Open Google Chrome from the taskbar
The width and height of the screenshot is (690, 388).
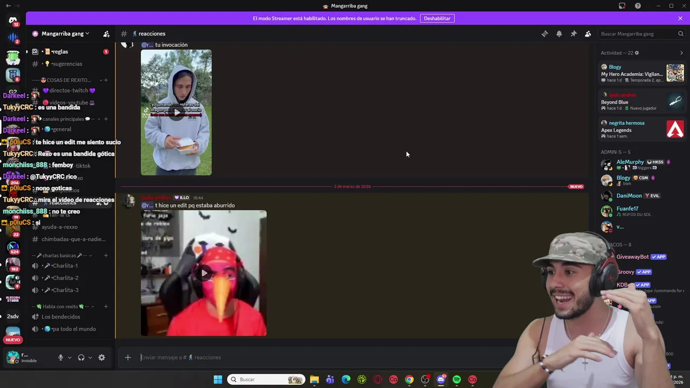[409, 379]
